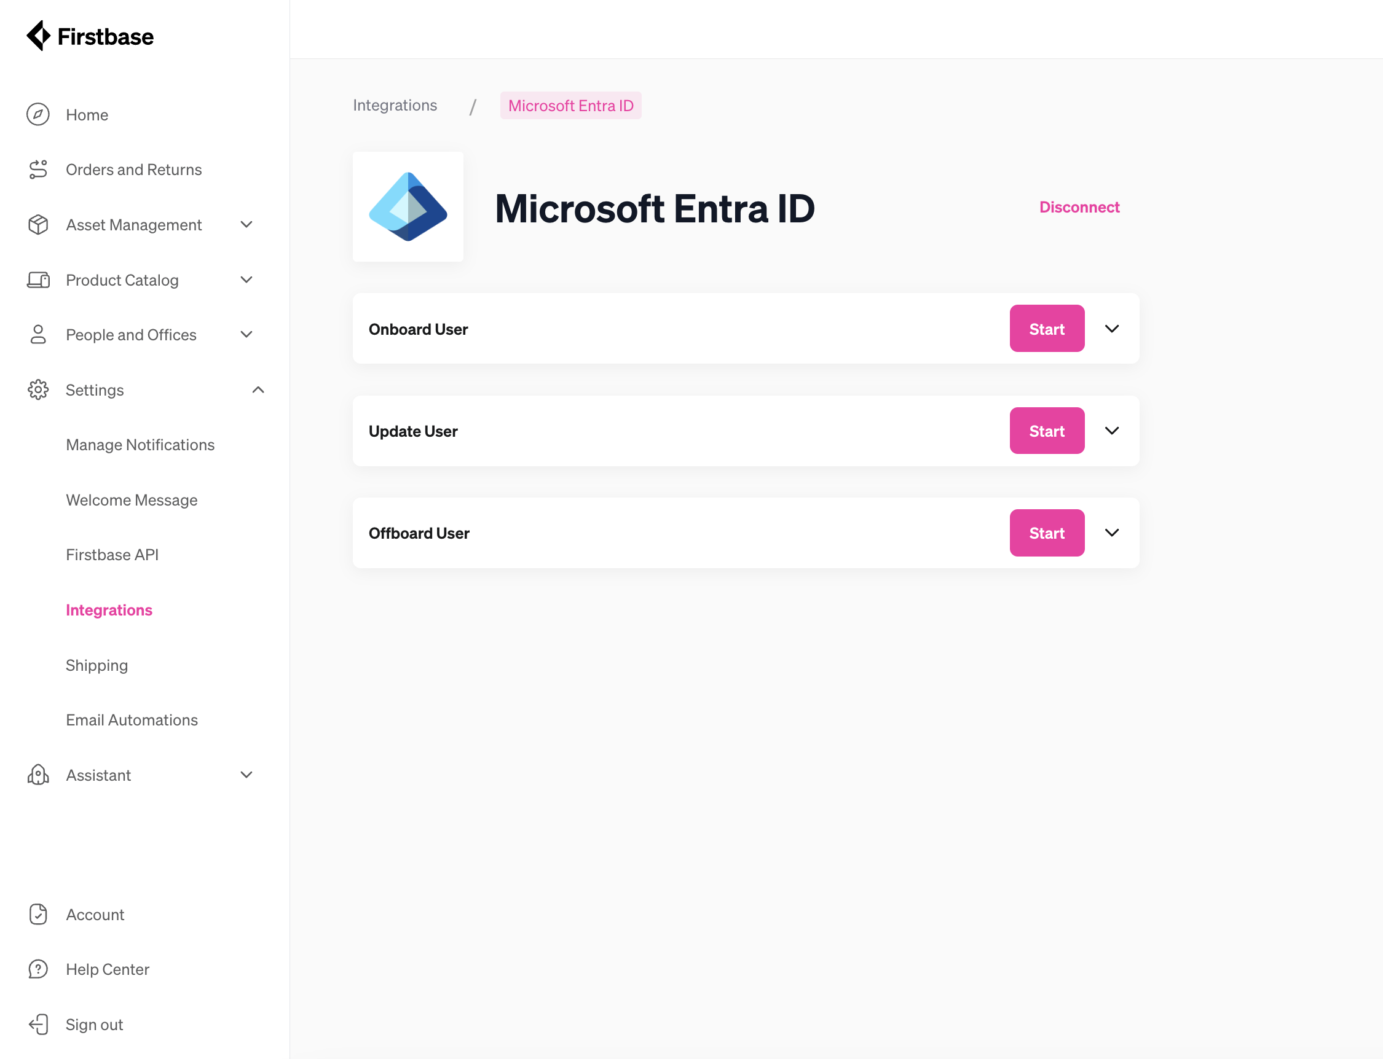This screenshot has width=1383, height=1059.
Task: Click the Product Catalog laptop icon
Action: click(x=38, y=279)
